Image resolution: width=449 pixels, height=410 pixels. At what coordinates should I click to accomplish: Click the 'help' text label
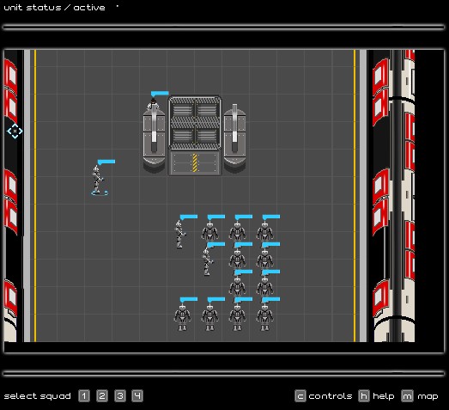coord(384,396)
